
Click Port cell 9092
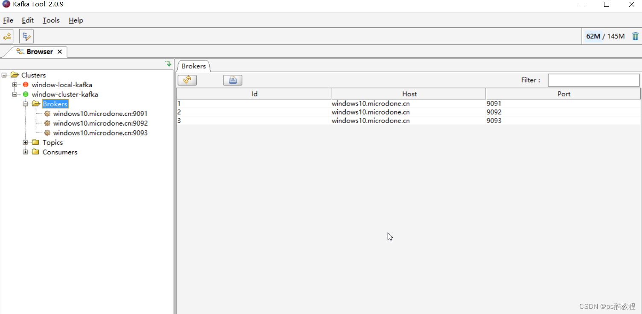(x=563, y=112)
